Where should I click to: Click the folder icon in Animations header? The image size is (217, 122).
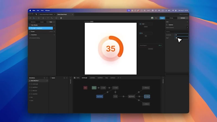[x=44, y=78]
